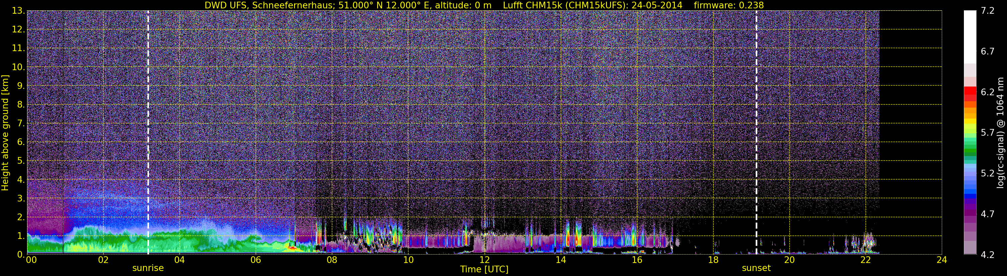The width and height of the screenshot is (1007, 276).
Task: Click the time axis tick label '04'
Action: coord(179,260)
